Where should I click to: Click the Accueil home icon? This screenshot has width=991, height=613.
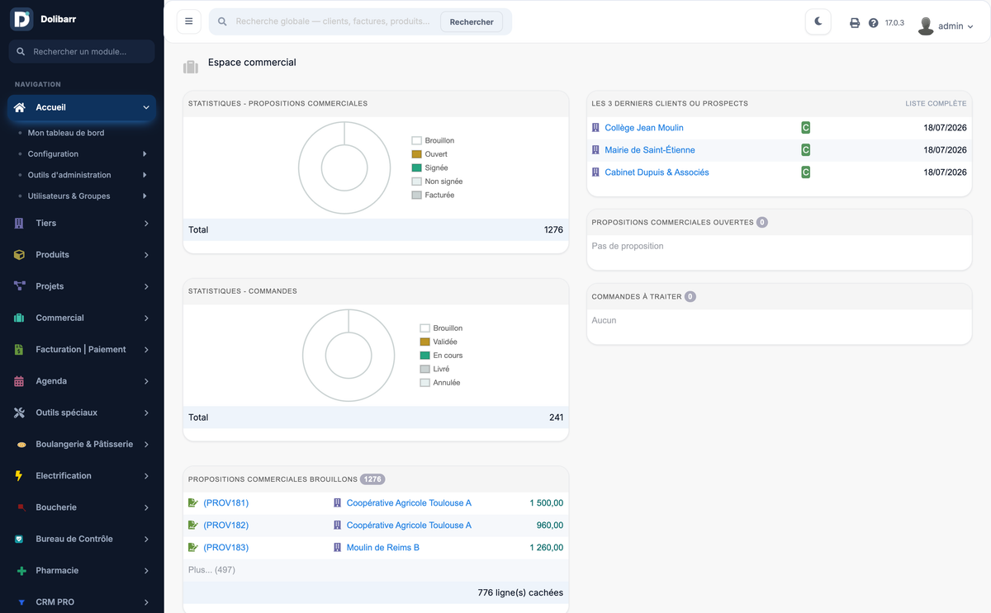[x=20, y=107]
